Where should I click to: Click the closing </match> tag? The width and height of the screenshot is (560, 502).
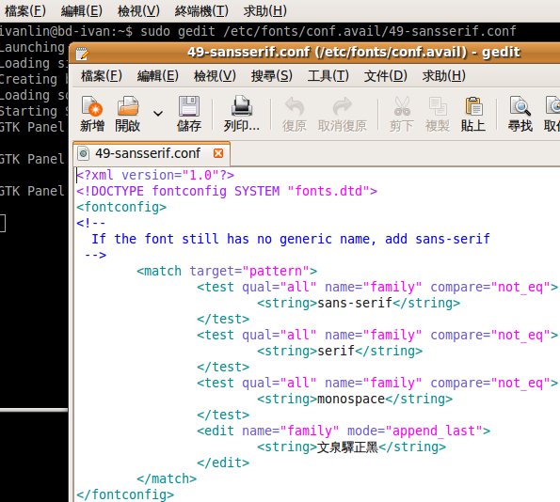[x=167, y=478]
